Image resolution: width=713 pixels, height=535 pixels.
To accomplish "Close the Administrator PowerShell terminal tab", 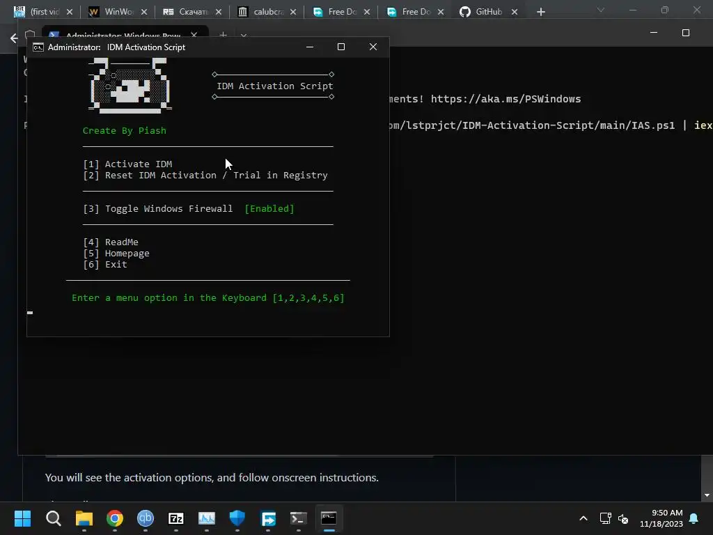I will pos(194,35).
